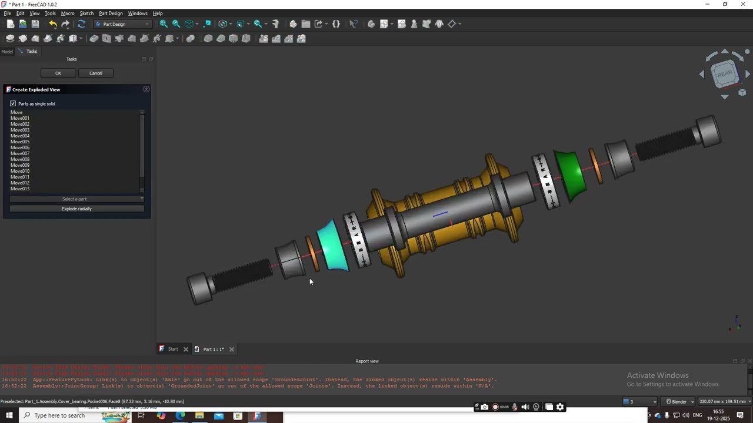Collapse the Create Exploded View panel

(146, 89)
